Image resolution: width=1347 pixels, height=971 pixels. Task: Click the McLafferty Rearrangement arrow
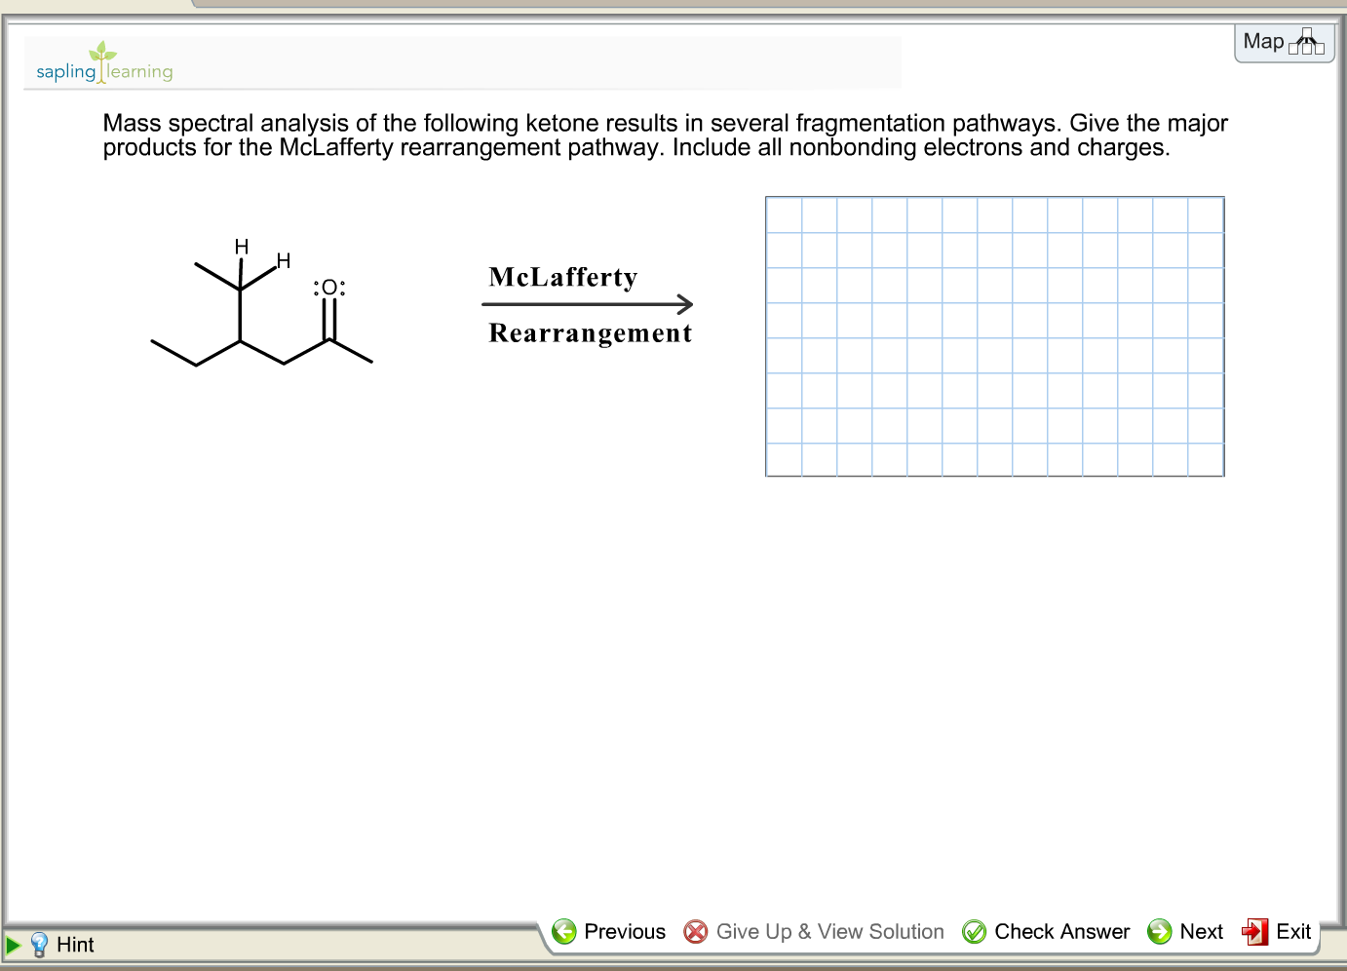pos(587,304)
